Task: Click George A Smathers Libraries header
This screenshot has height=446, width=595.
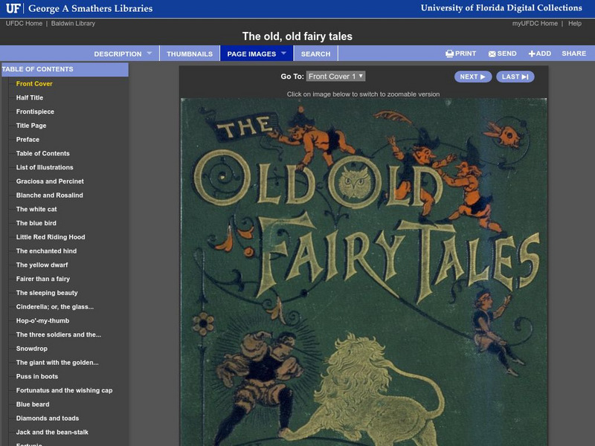Action: (x=90, y=8)
